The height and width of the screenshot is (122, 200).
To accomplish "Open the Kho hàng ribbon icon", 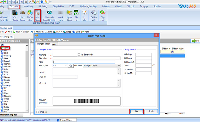I will pyautogui.click(x=22, y=15).
